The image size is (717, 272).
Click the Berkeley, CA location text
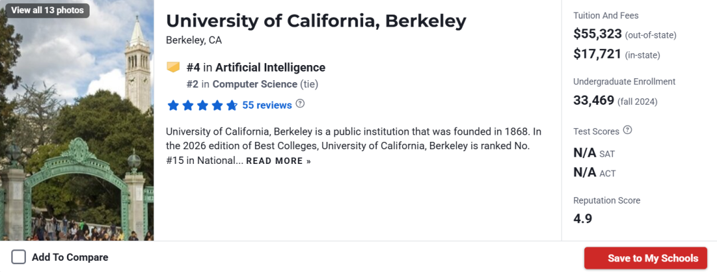194,40
